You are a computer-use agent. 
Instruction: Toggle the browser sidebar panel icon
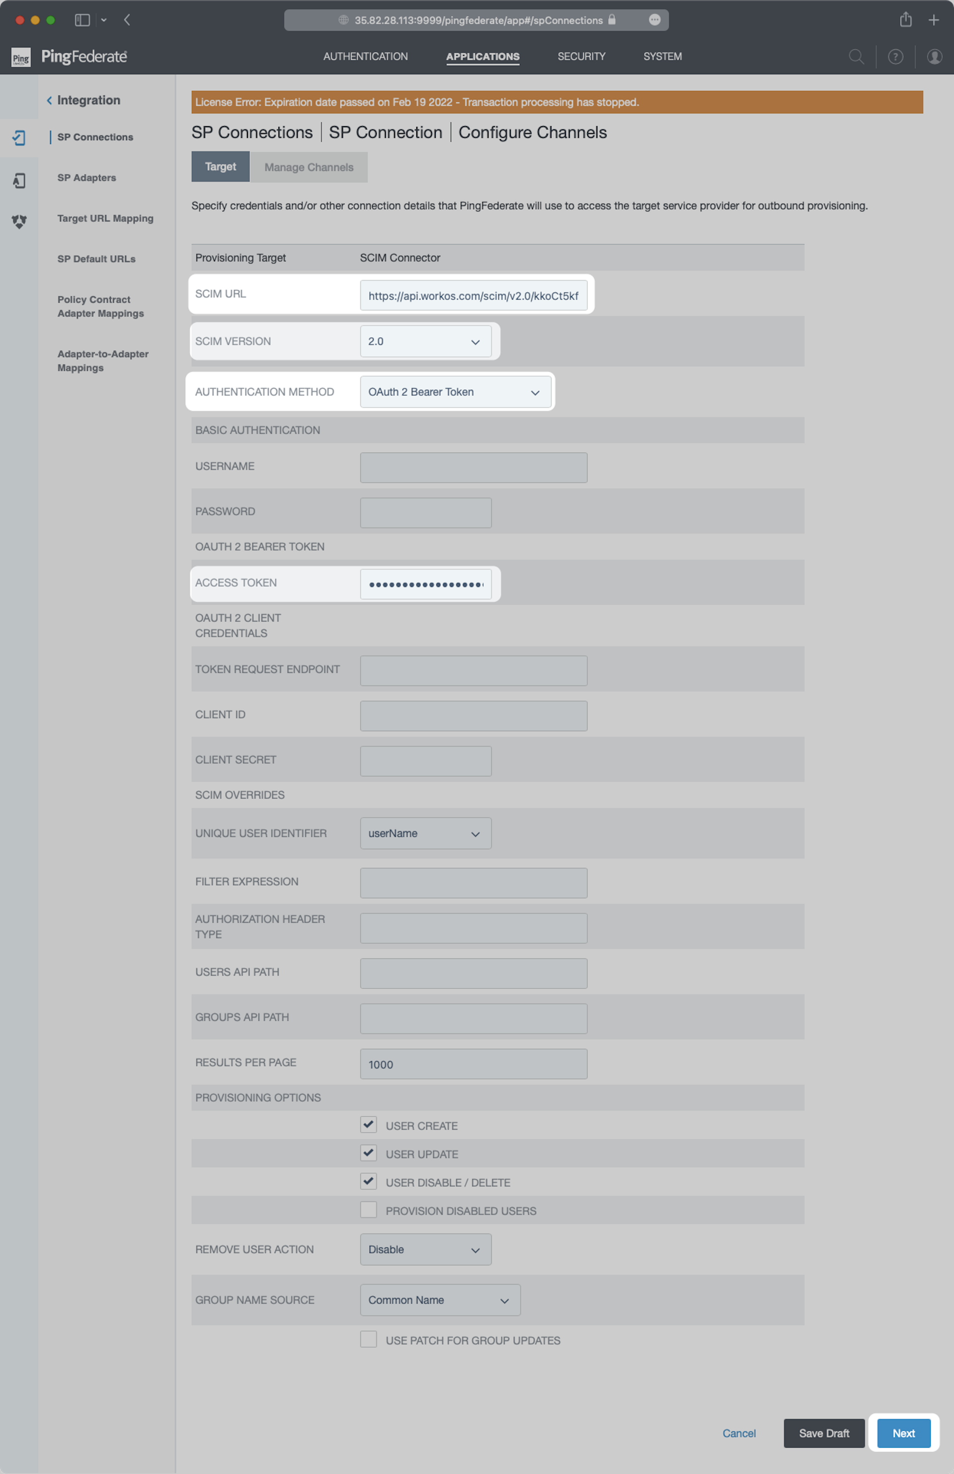[x=82, y=20]
